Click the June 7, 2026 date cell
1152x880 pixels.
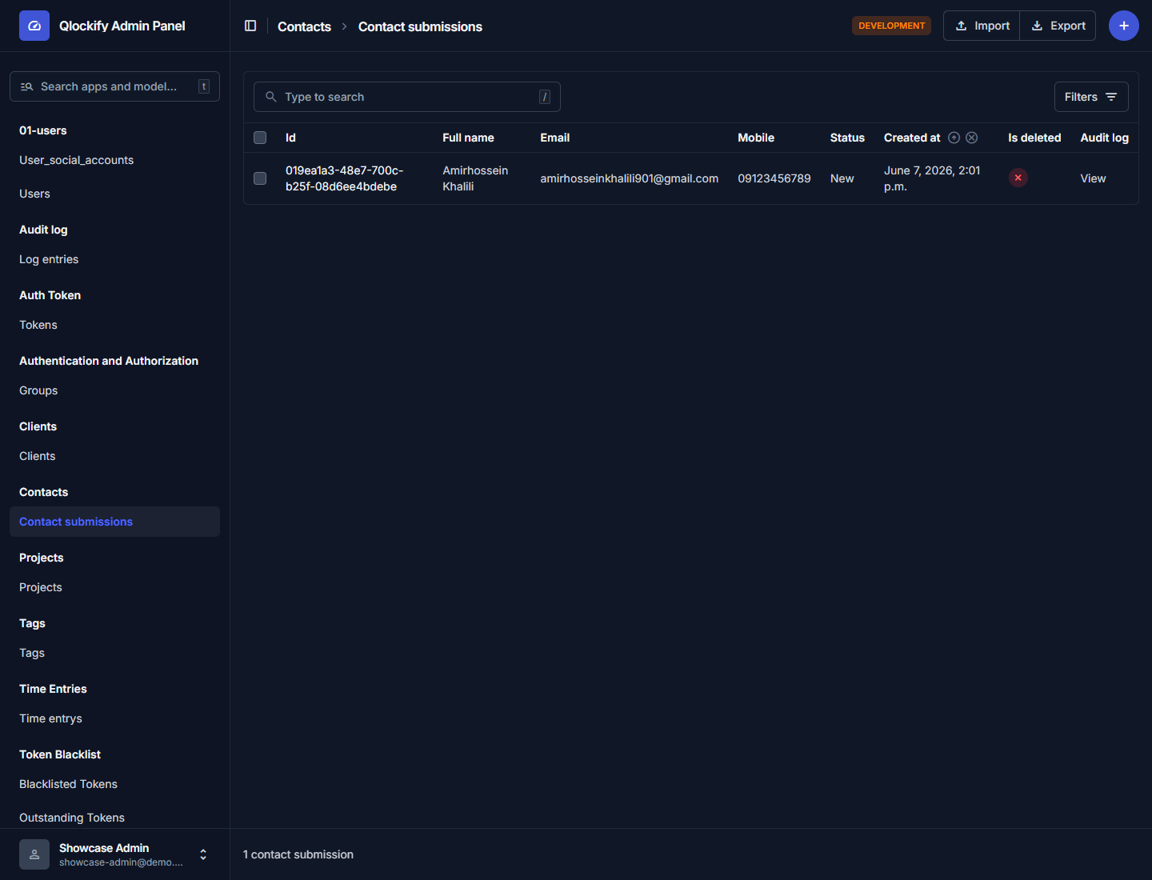coord(932,178)
